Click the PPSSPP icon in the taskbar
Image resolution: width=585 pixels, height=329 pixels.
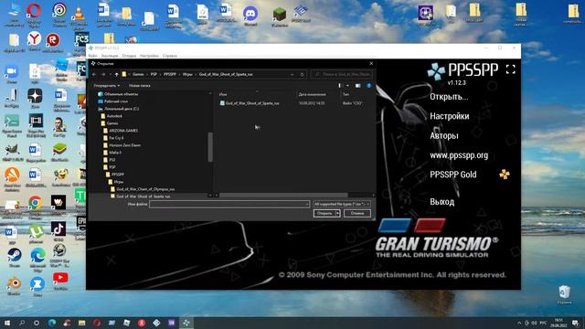tap(186, 323)
